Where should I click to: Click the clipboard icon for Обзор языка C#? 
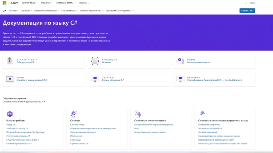tap(10, 61)
